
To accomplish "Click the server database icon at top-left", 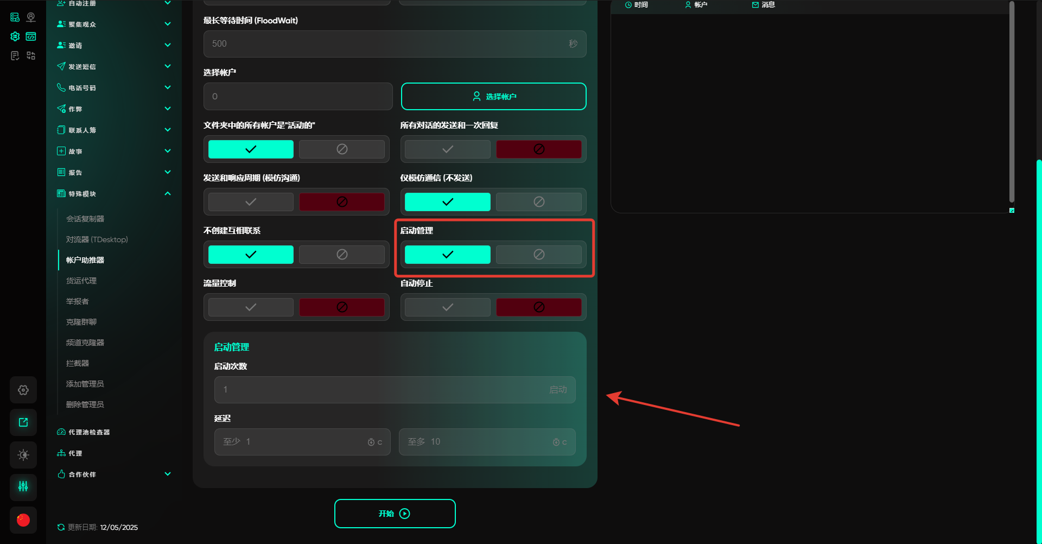I will [15, 17].
